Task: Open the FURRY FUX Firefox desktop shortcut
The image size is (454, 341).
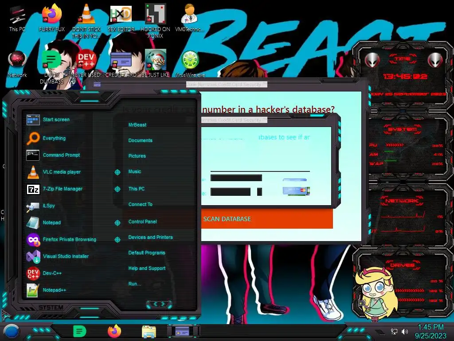Action: point(52,18)
